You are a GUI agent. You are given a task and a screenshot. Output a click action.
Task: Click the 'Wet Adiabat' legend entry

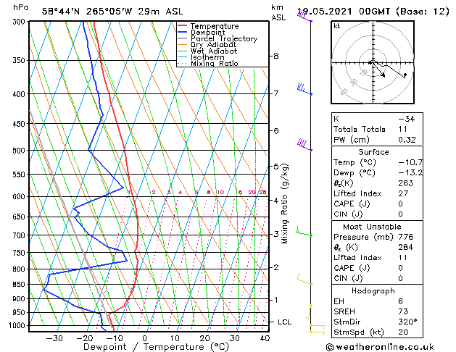[x=214, y=51]
